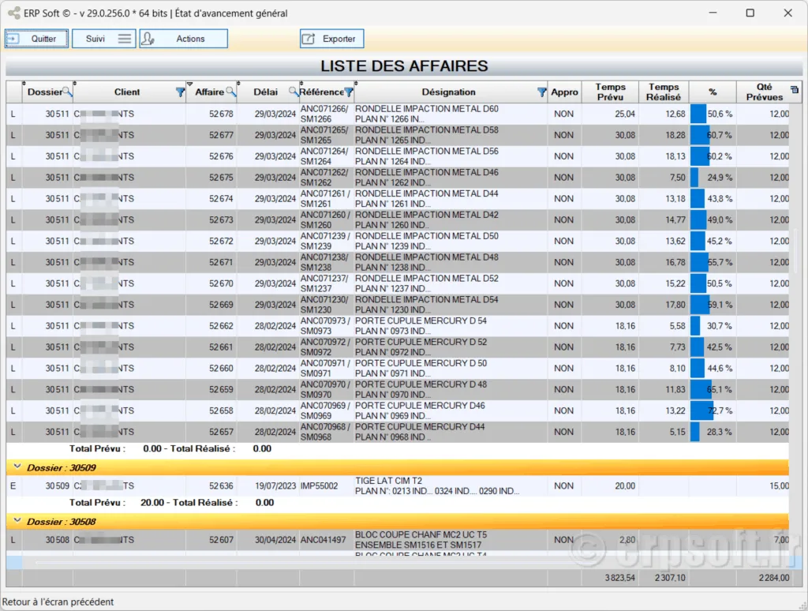The image size is (808, 611).
Task: Open the Actions menu
Action: click(183, 39)
